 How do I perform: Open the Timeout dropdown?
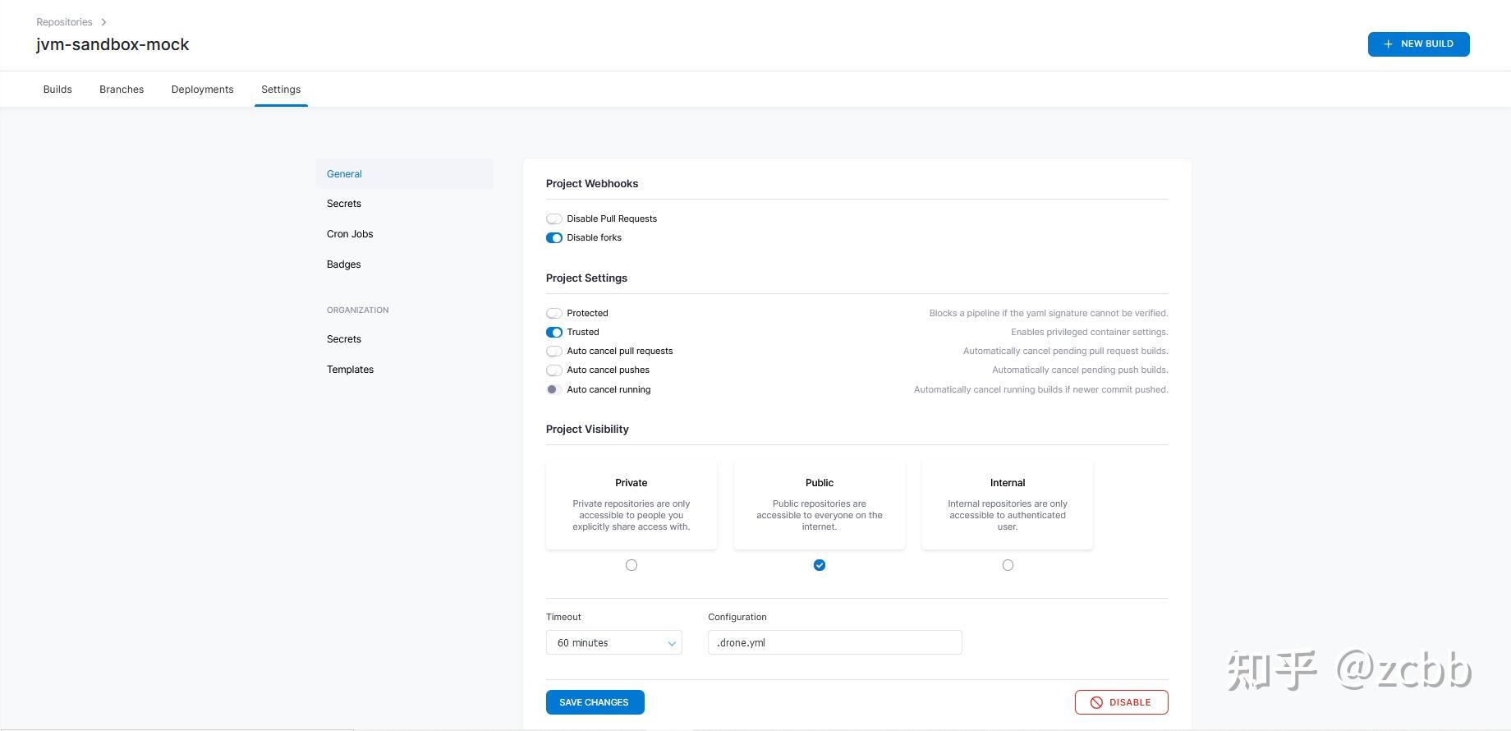(613, 643)
